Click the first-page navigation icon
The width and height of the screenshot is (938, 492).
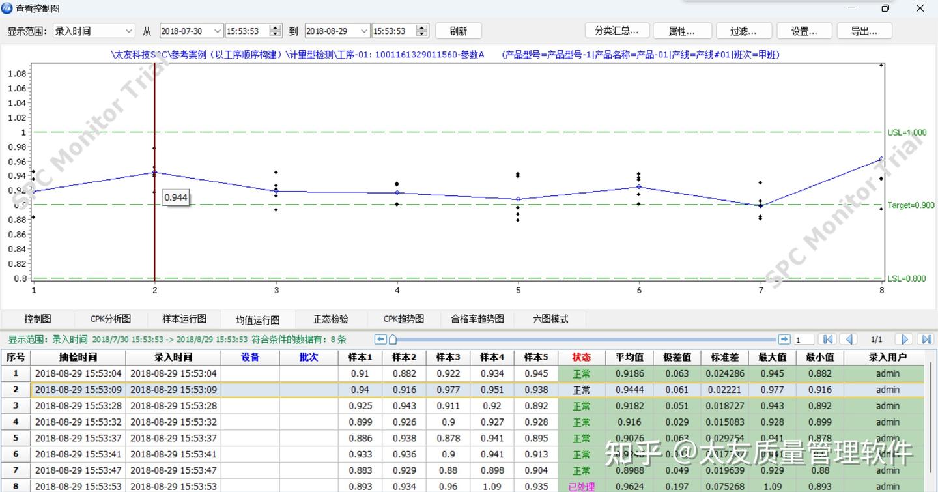(828, 339)
